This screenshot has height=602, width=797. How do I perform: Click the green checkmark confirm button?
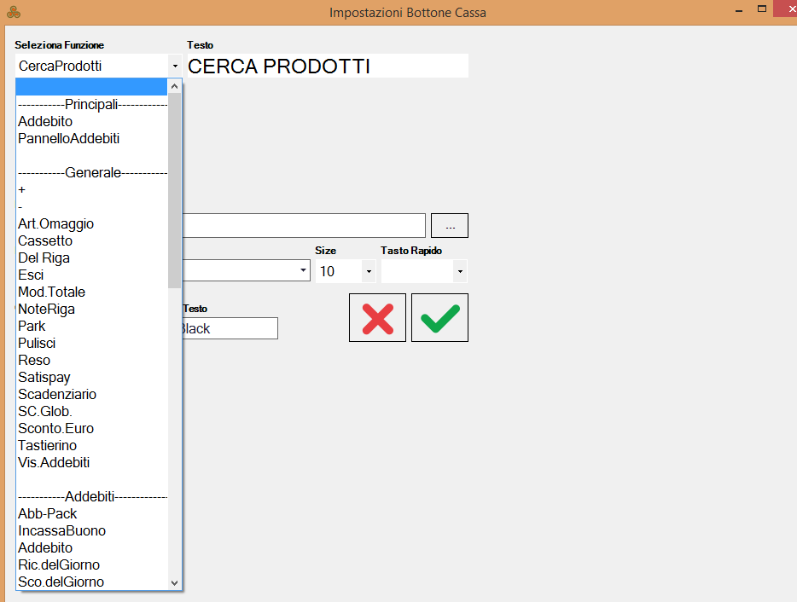[439, 317]
